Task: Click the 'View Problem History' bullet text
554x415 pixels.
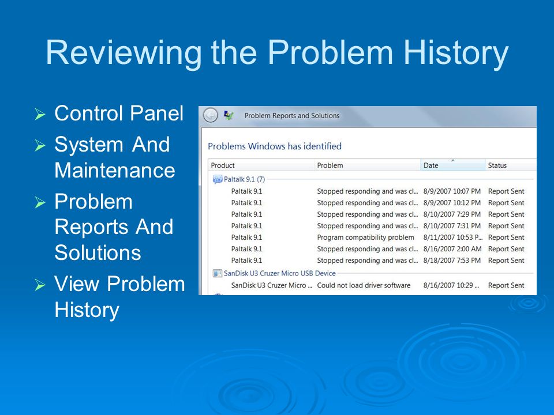Action: [x=119, y=297]
